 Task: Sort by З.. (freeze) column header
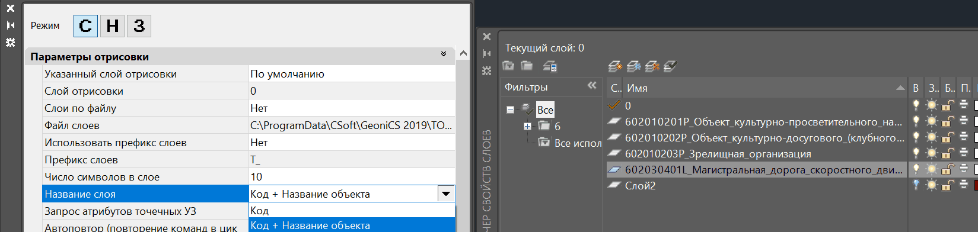click(x=933, y=88)
